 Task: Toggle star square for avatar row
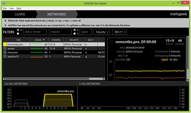coord(5,48)
